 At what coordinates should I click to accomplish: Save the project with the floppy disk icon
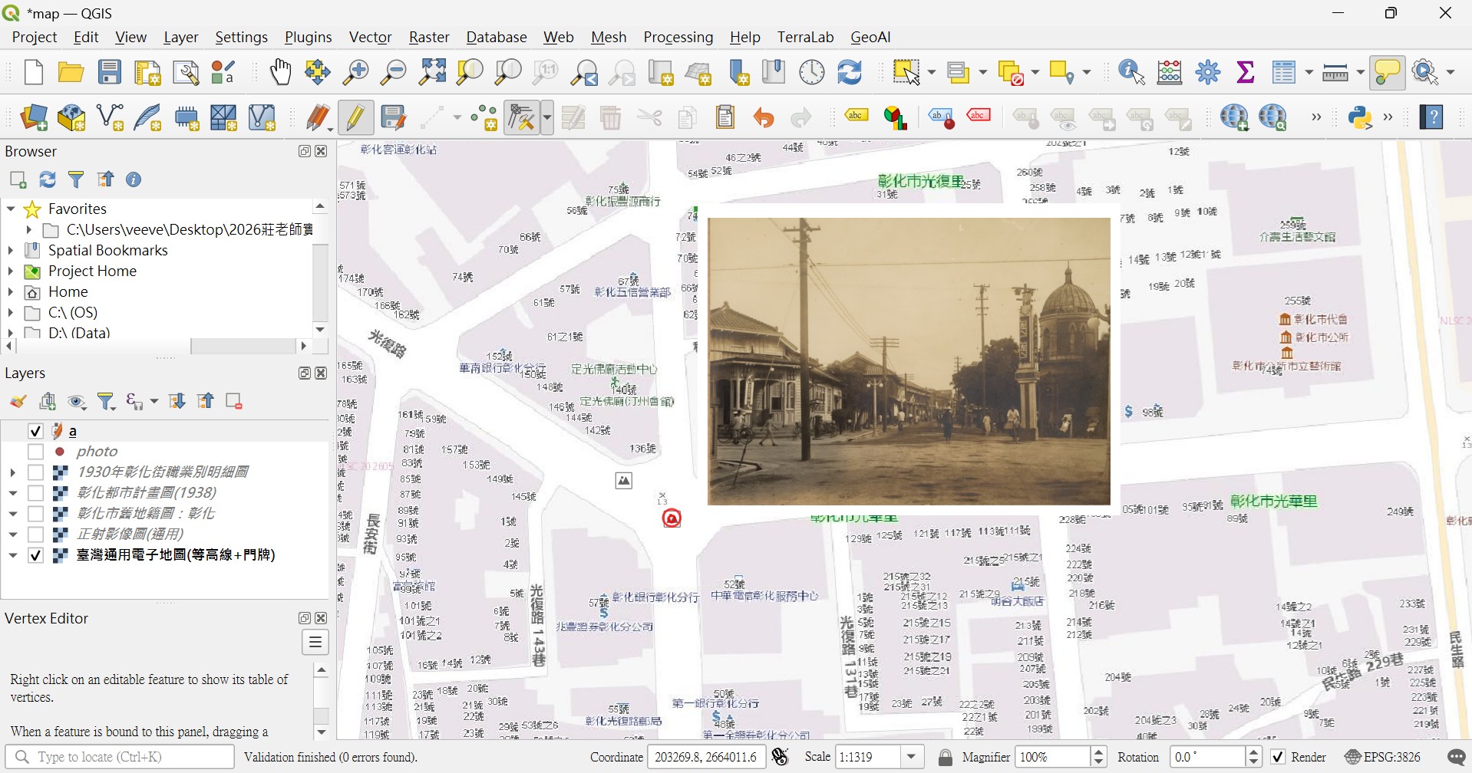point(110,72)
